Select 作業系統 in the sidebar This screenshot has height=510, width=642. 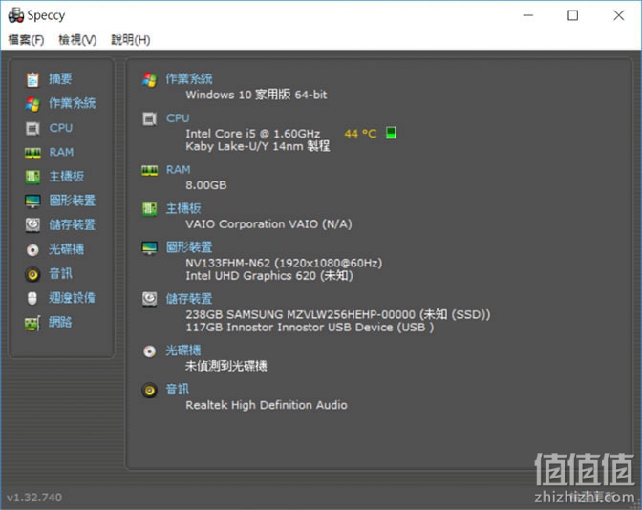coord(73,103)
